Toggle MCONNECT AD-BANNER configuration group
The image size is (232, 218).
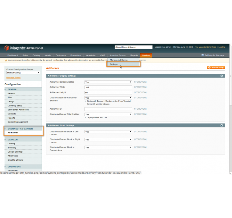point(23,129)
